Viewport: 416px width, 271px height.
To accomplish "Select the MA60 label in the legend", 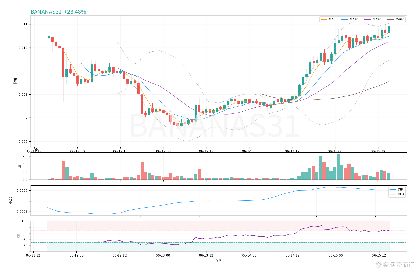I will click(x=400, y=19).
